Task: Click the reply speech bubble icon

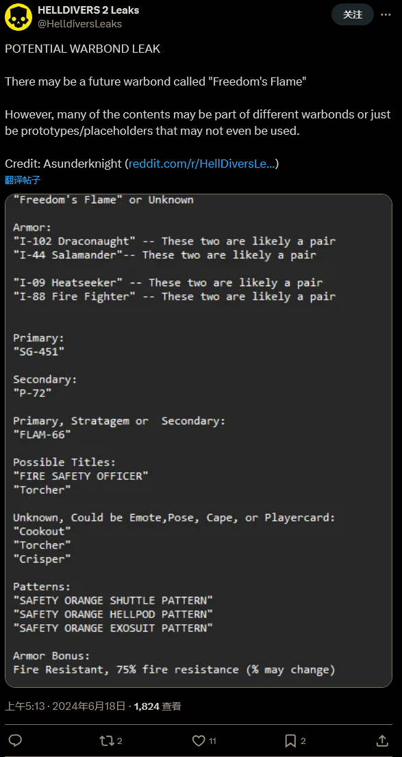Action: pyautogui.click(x=16, y=740)
